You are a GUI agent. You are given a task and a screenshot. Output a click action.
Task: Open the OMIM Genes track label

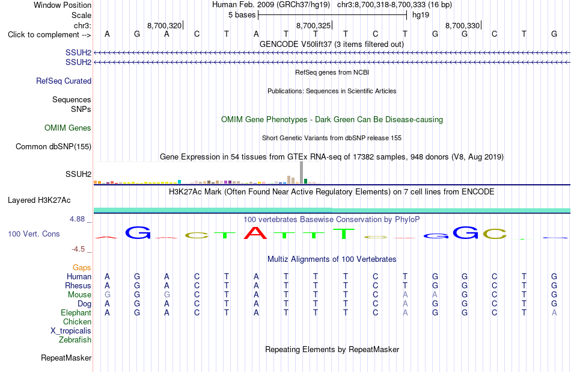[68, 128]
